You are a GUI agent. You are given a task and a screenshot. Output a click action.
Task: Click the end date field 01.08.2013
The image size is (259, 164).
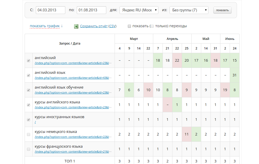[x=92, y=10]
